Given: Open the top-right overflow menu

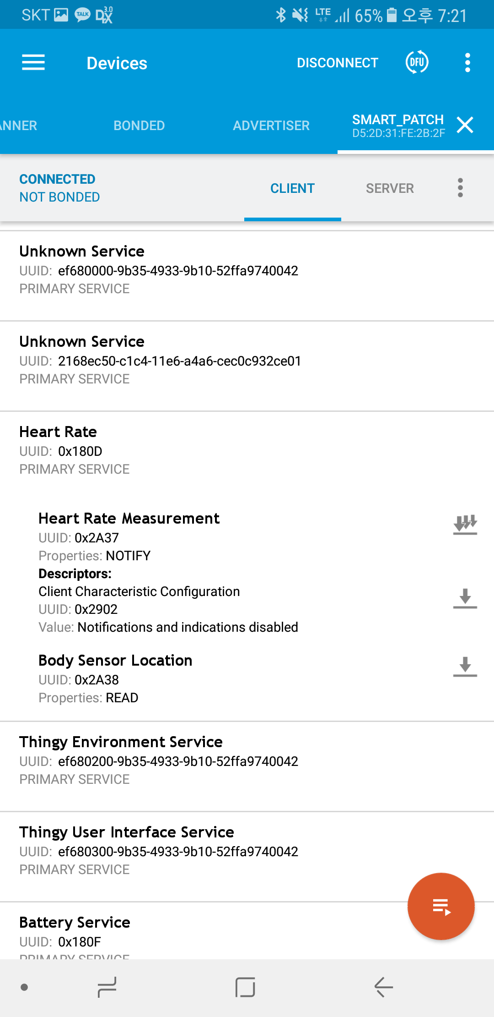Looking at the screenshot, I should 467,63.
